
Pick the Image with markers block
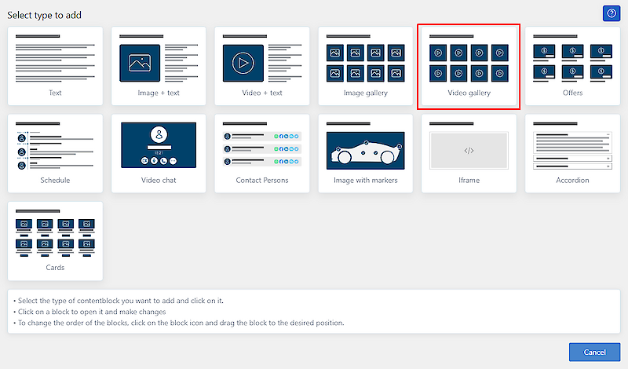(366, 153)
